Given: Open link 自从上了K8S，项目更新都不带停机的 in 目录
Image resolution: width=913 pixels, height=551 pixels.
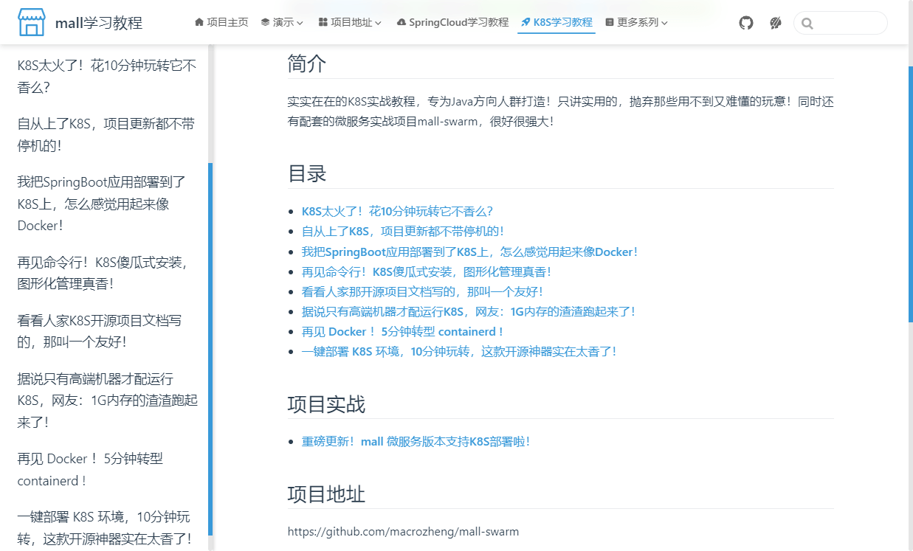Looking at the screenshot, I should [x=403, y=231].
